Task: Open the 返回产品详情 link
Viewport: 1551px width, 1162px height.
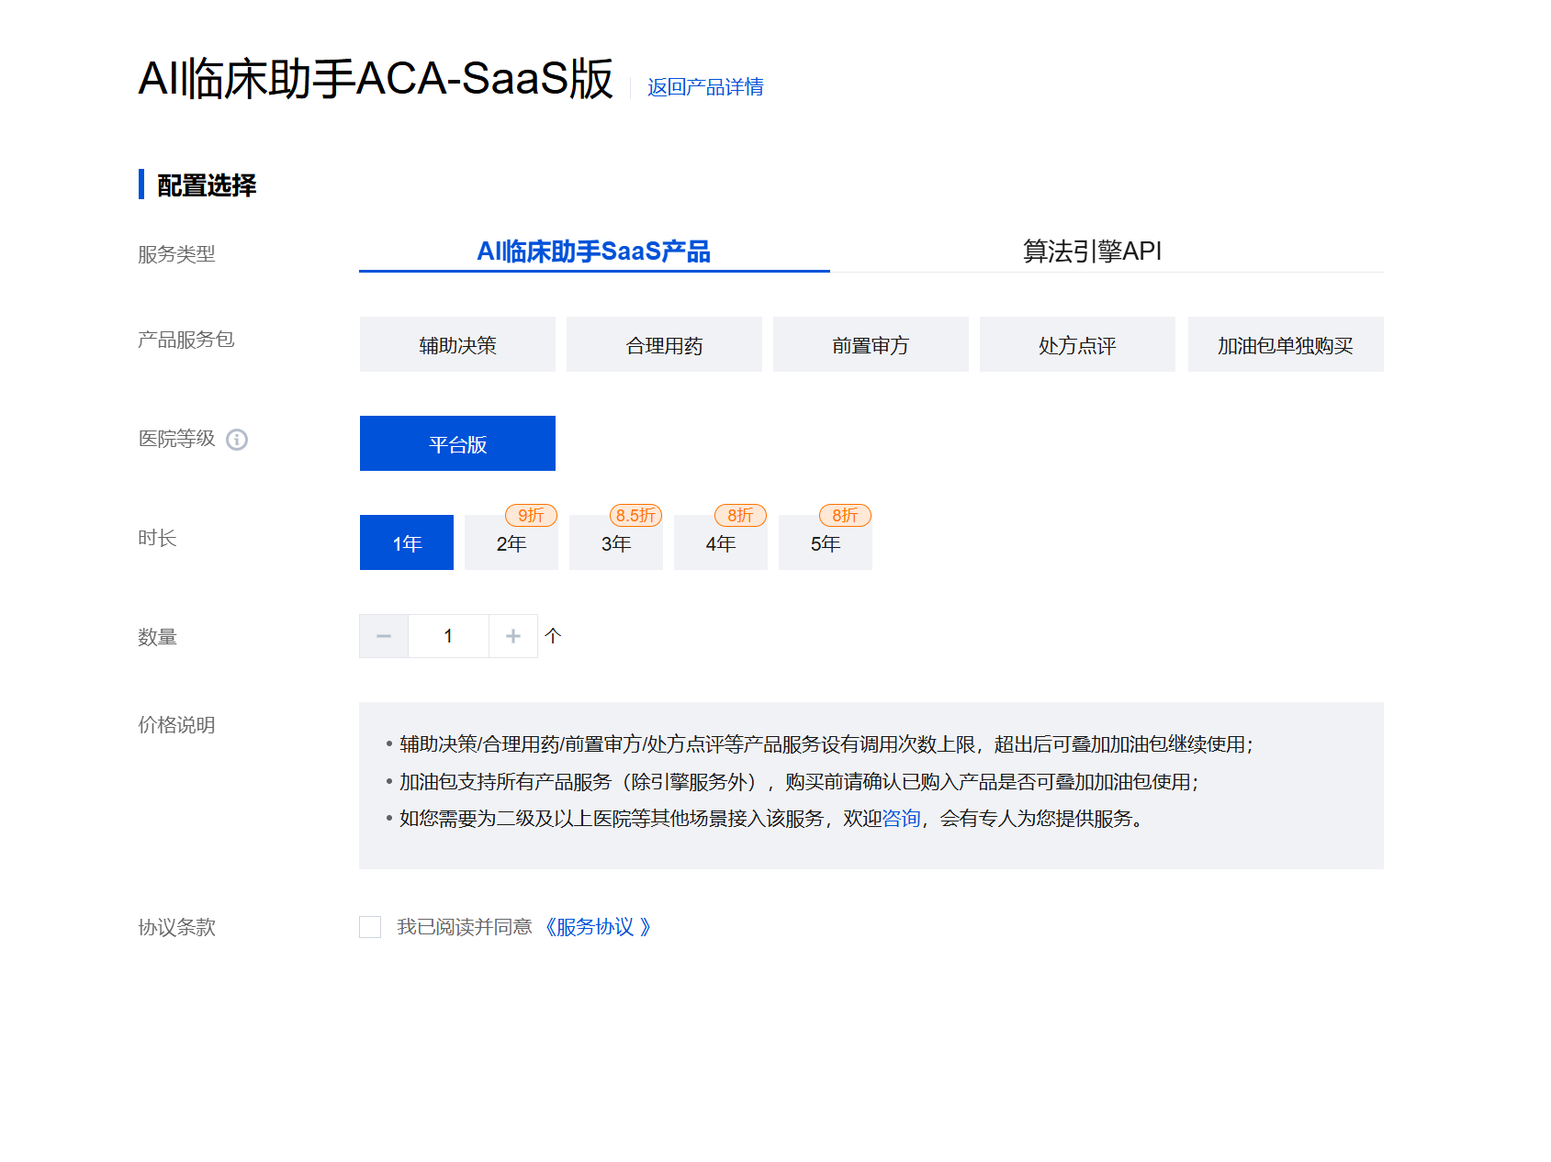Action: [705, 87]
